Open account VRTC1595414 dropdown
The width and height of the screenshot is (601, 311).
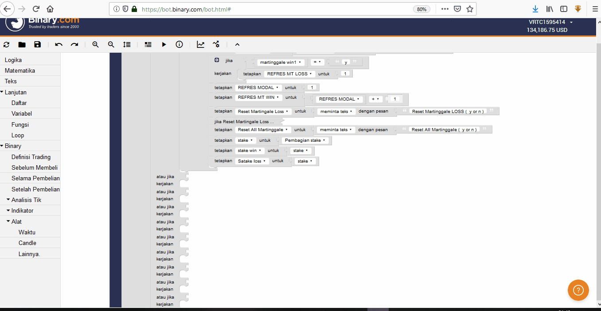(551, 22)
